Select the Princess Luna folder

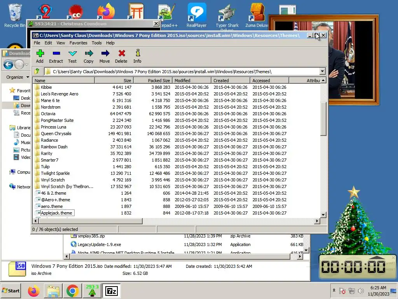pos(54,127)
